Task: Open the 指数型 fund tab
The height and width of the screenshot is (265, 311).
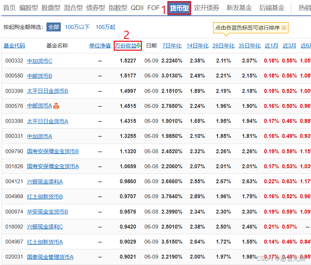Action: point(118,8)
